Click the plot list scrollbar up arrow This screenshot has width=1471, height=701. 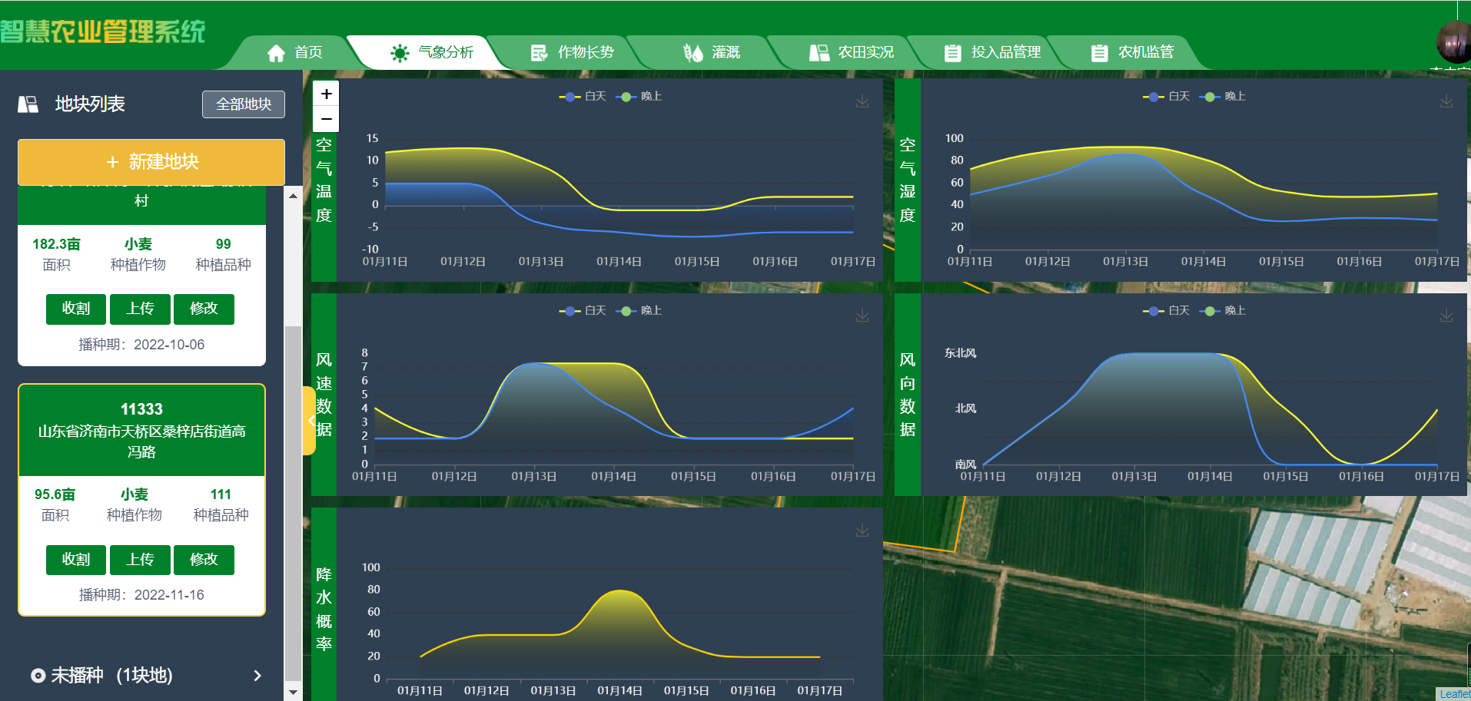tap(293, 196)
